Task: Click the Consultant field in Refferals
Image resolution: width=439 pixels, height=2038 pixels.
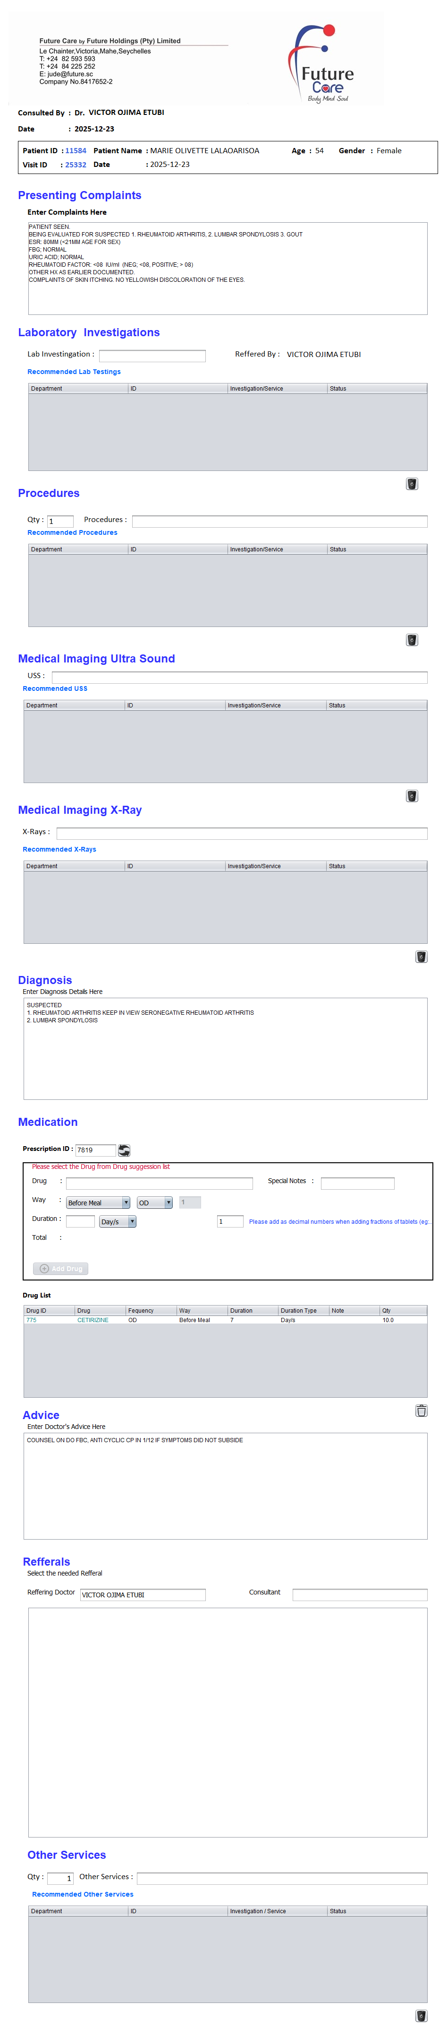Action: (x=359, y=1595)
